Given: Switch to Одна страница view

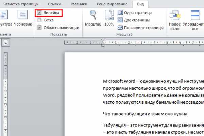Looking at the screenshot, I should (135, 13).
